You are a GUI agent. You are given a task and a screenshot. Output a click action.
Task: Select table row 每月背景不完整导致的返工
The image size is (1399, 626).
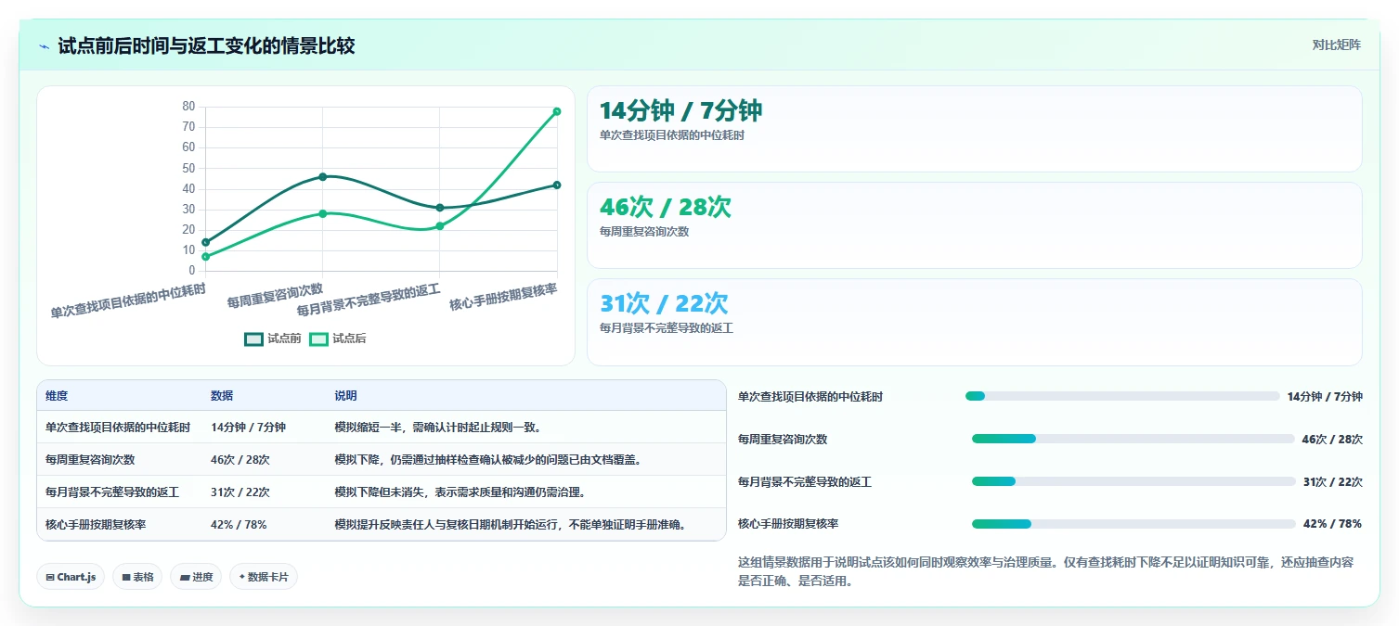click(382, 492)
